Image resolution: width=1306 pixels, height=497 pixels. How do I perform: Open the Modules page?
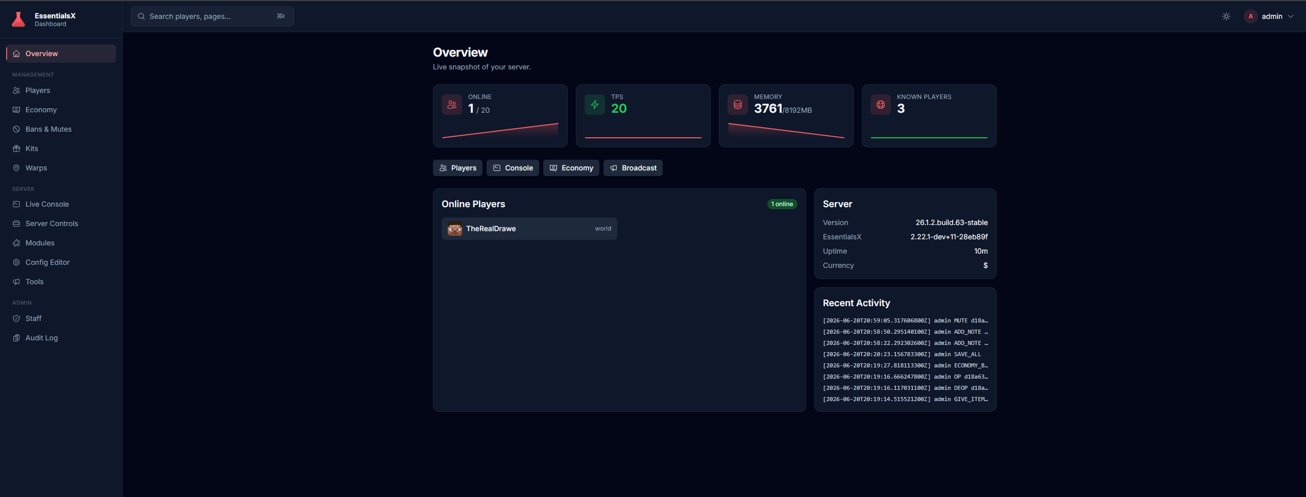pos(61,243)
